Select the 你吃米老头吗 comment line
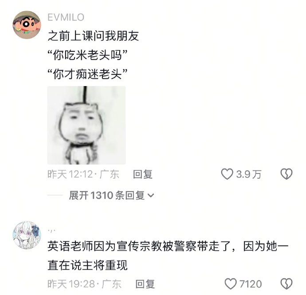 [87, 55]
